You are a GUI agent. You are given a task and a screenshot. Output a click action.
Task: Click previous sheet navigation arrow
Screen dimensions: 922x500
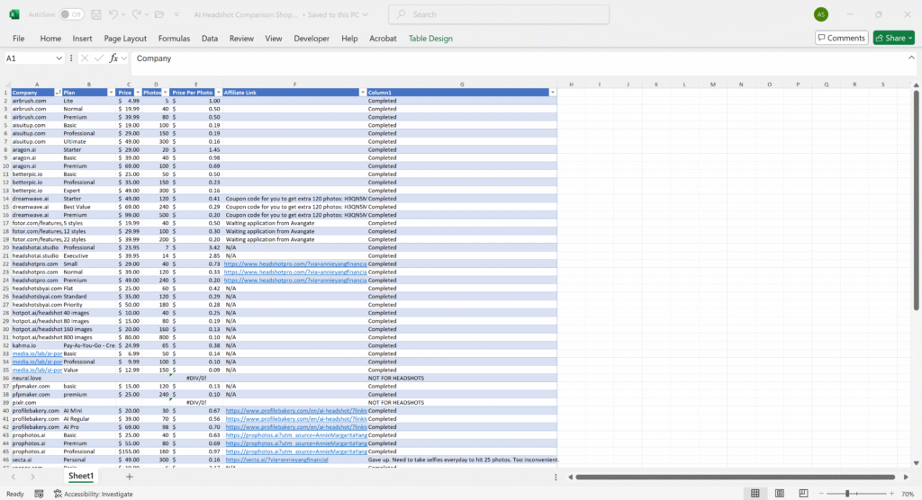(14, 477)
